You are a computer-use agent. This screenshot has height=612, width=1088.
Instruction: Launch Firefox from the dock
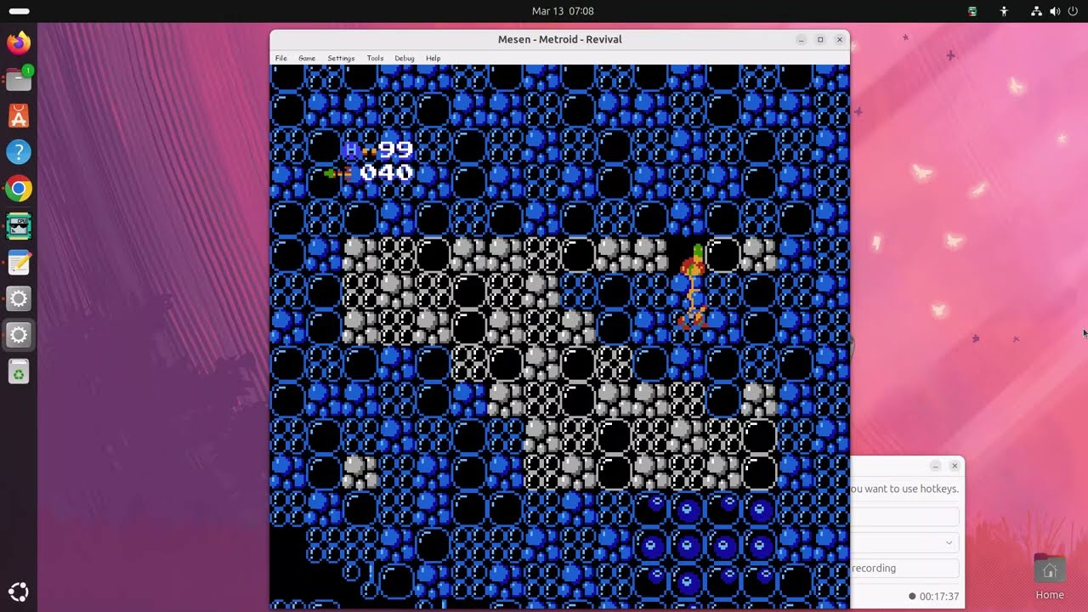[19, 42]
